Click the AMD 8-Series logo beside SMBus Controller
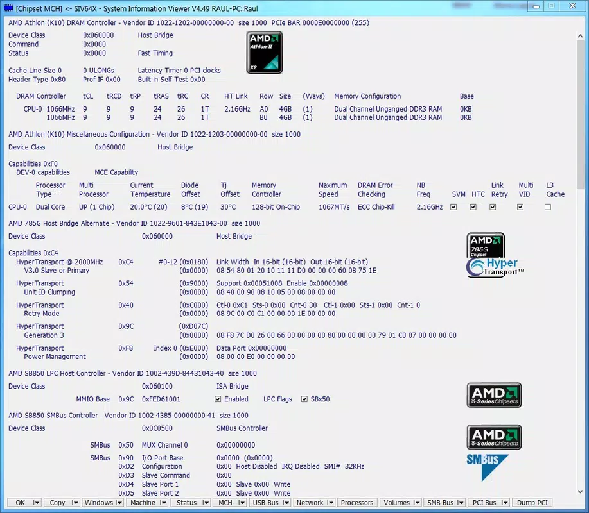Image resolution: width=589 pixels, height=513 pixels. 494,437
